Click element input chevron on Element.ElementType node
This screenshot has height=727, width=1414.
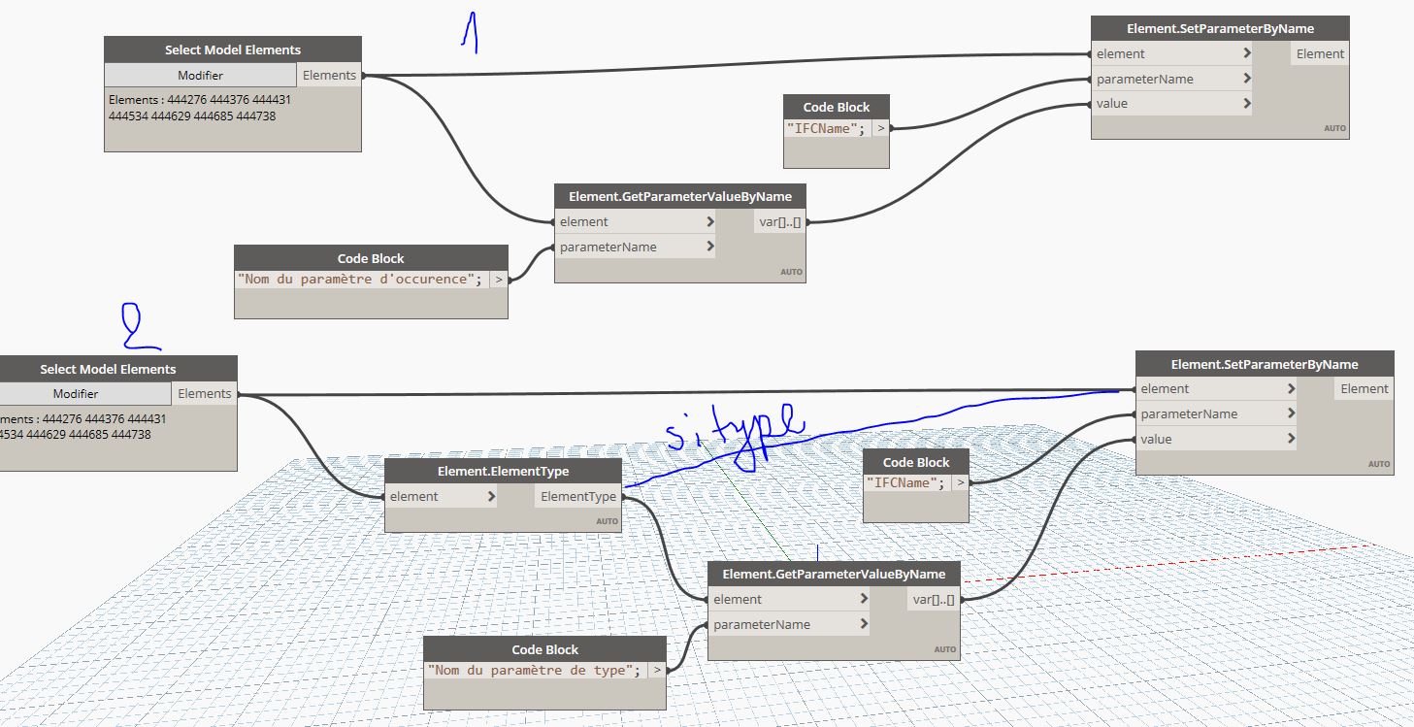click(x=491, y=497)
